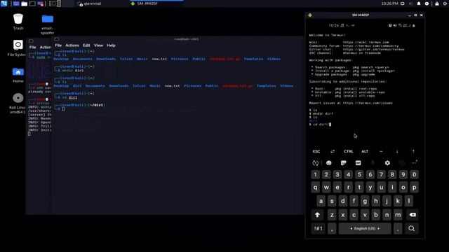Image resolution: width=449 pixels, height=252 pixels.
Task: Toggle the ALT key in Termux
Action: click(x=365, y=151)
